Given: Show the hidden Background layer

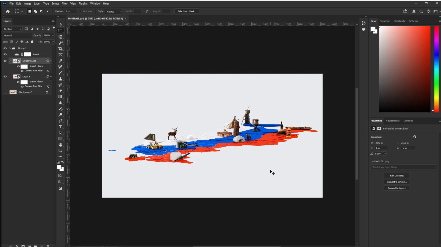Looking at the screenshot, I should coord(5,92).
